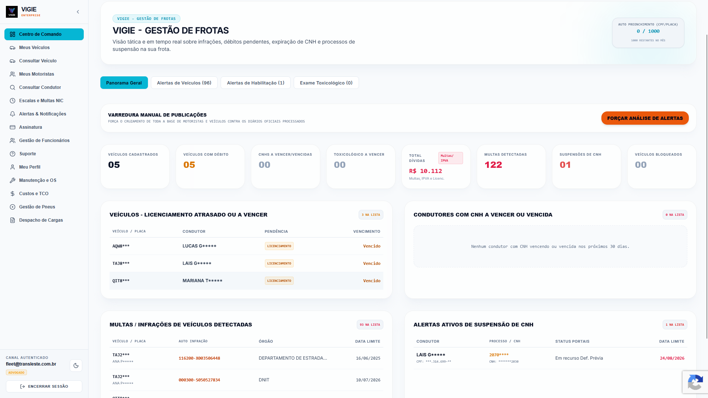Viewport: 708px width, 398px height.
Task: Click infraction number 116200-X003506448
Action: pyautogui.click(x=199, y=358)
